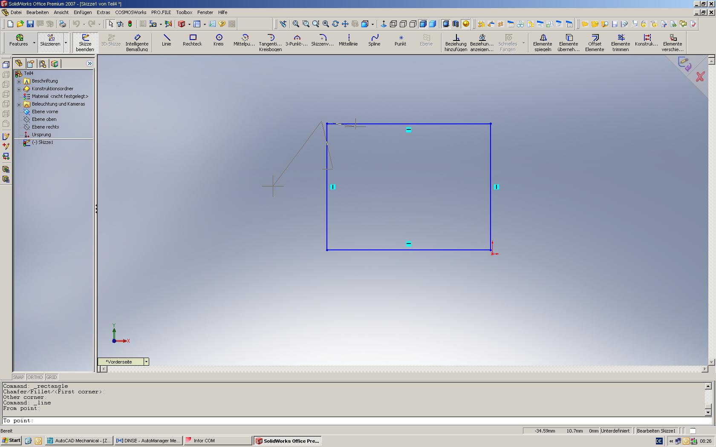716x447 pixels.
Task: Toggle shaded display mode
Action: (x=433, y=24)
